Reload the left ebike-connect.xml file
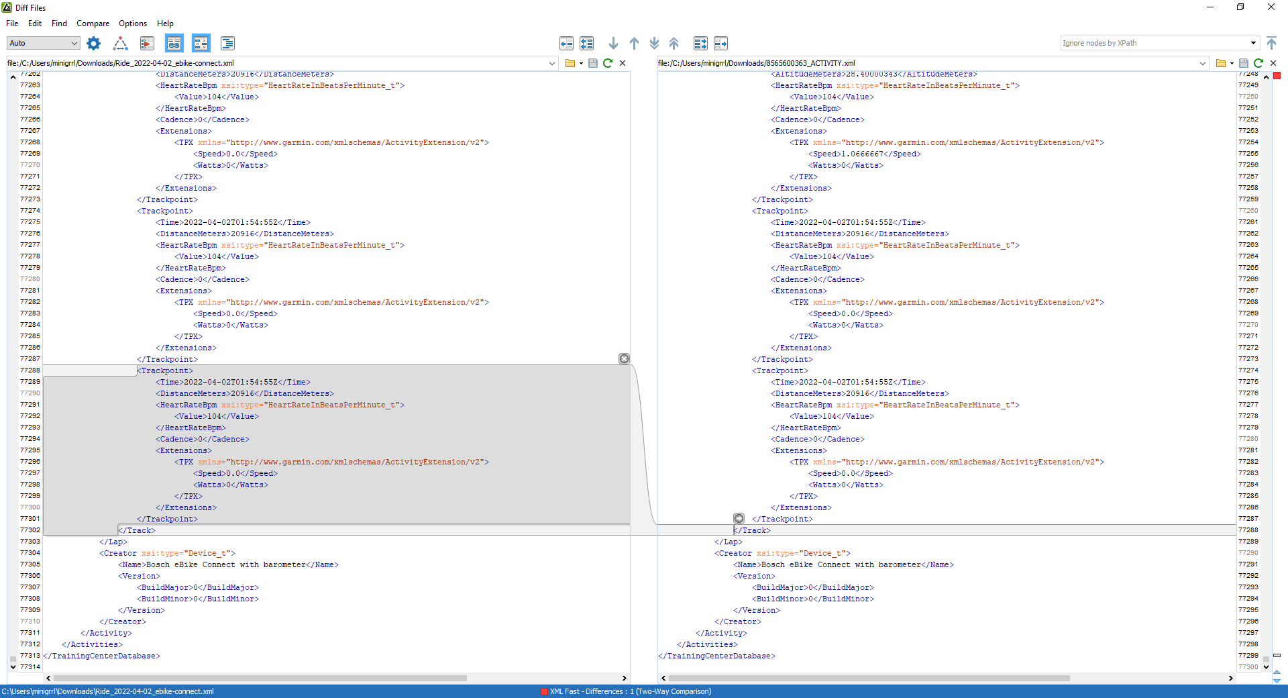1288x698 pixels. point(608,63)
